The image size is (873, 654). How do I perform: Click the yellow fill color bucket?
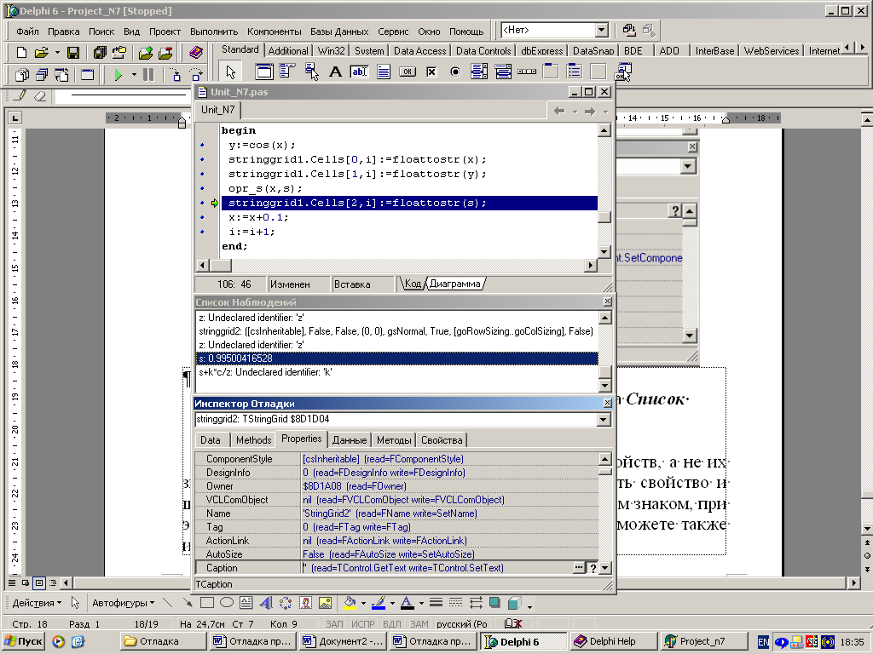click(350, 603)
